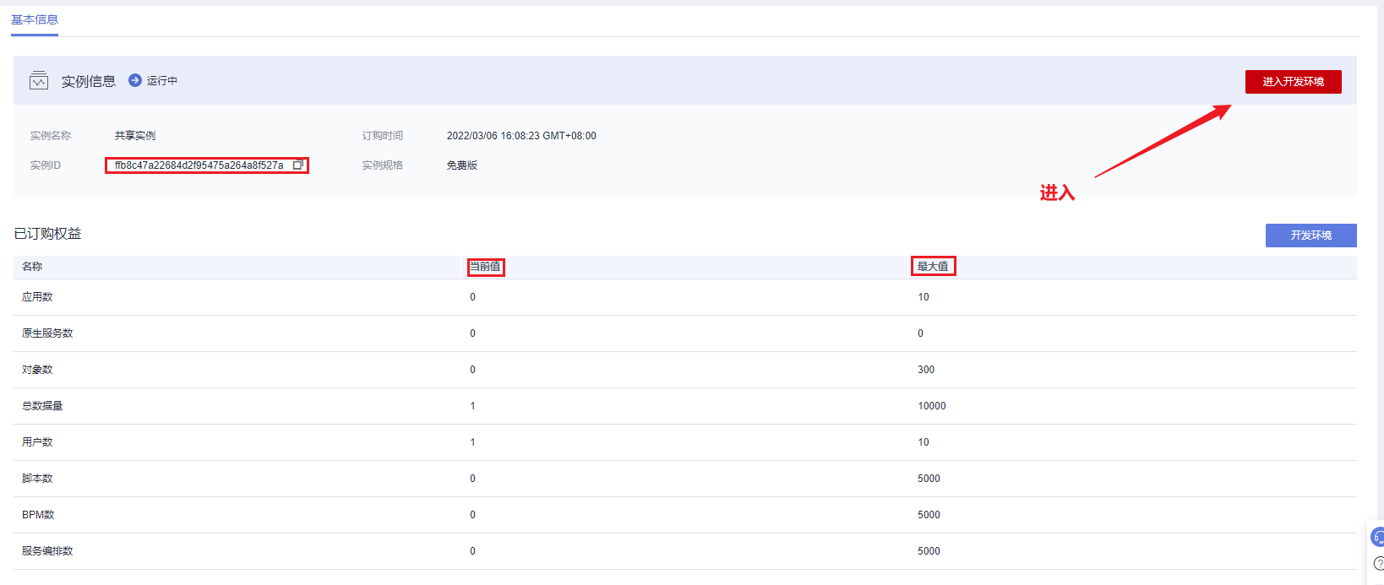1384x585 pixels.
Task: Click the blue 运行中 status arrow icon
Action: (134, 80)
